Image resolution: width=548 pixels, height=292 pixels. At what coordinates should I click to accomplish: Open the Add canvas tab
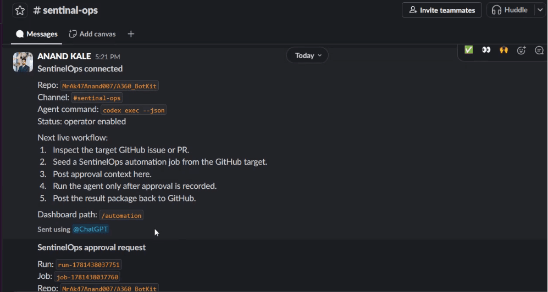coord(92,34)
